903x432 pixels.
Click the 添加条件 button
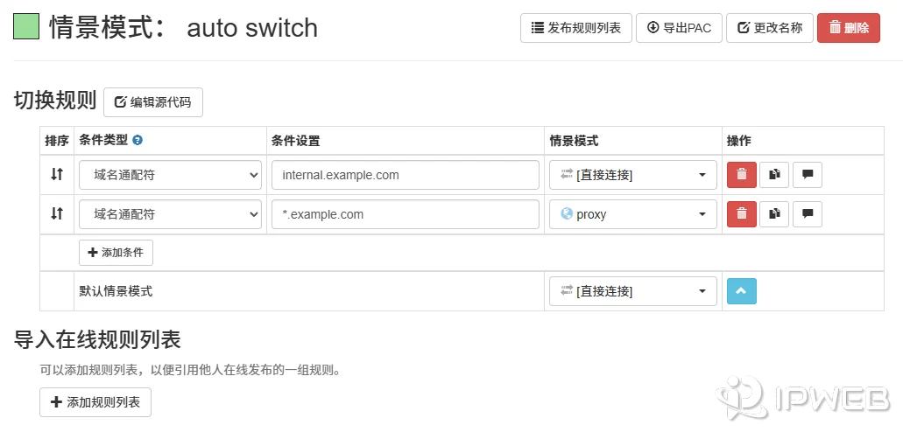[116, 253]
